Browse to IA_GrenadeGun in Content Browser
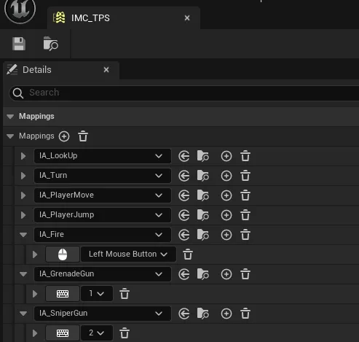This screenshot has width=359, height=342. tap(203, 274)
